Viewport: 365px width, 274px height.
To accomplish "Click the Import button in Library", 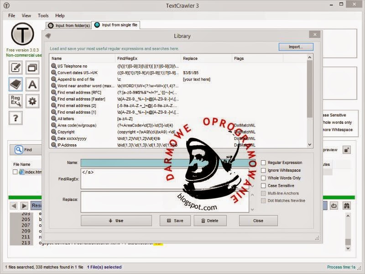I will coord(296,46).
